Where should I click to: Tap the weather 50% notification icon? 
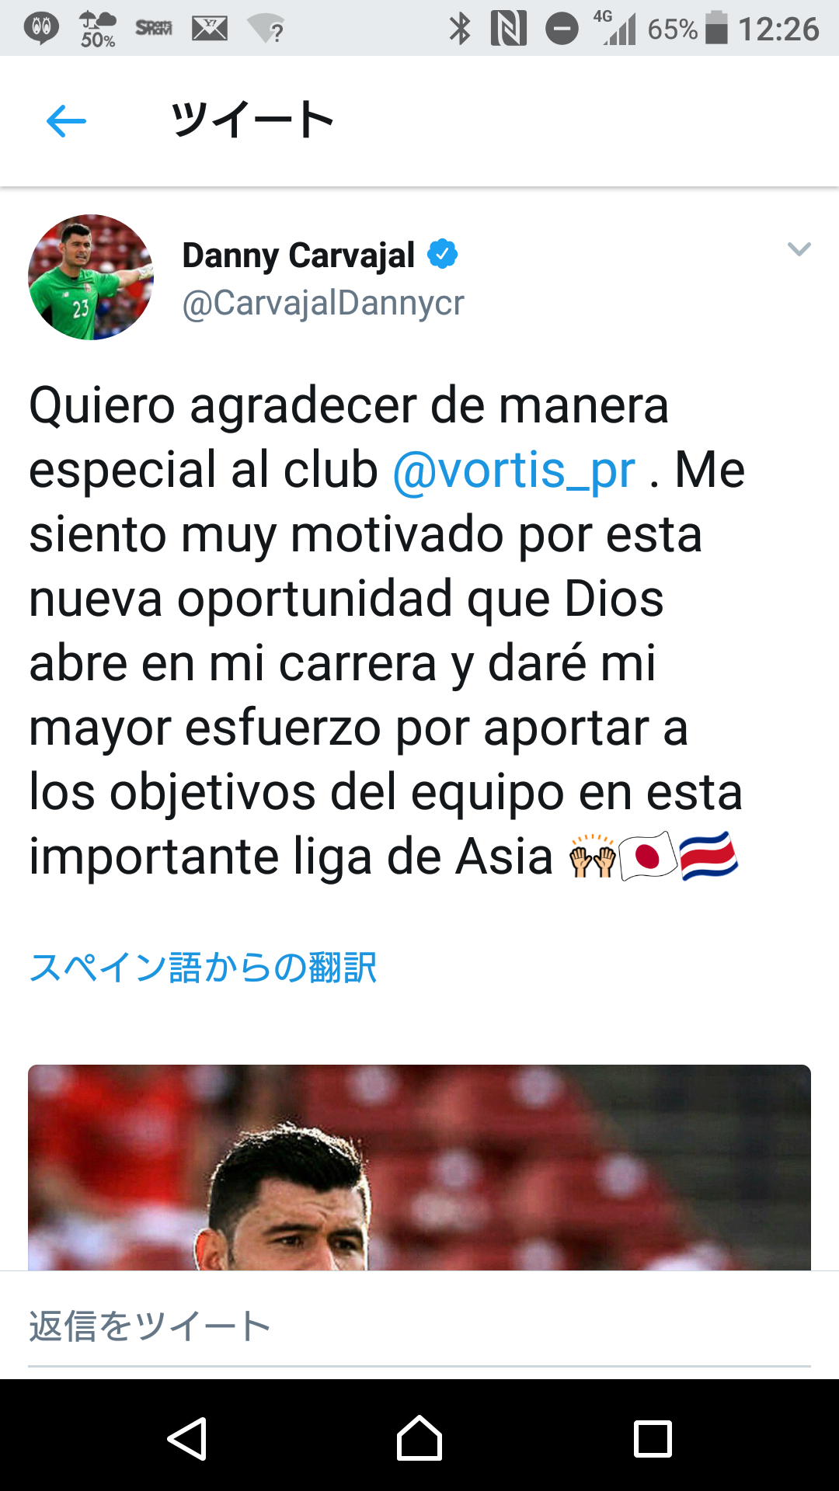[x=98, y=30]
